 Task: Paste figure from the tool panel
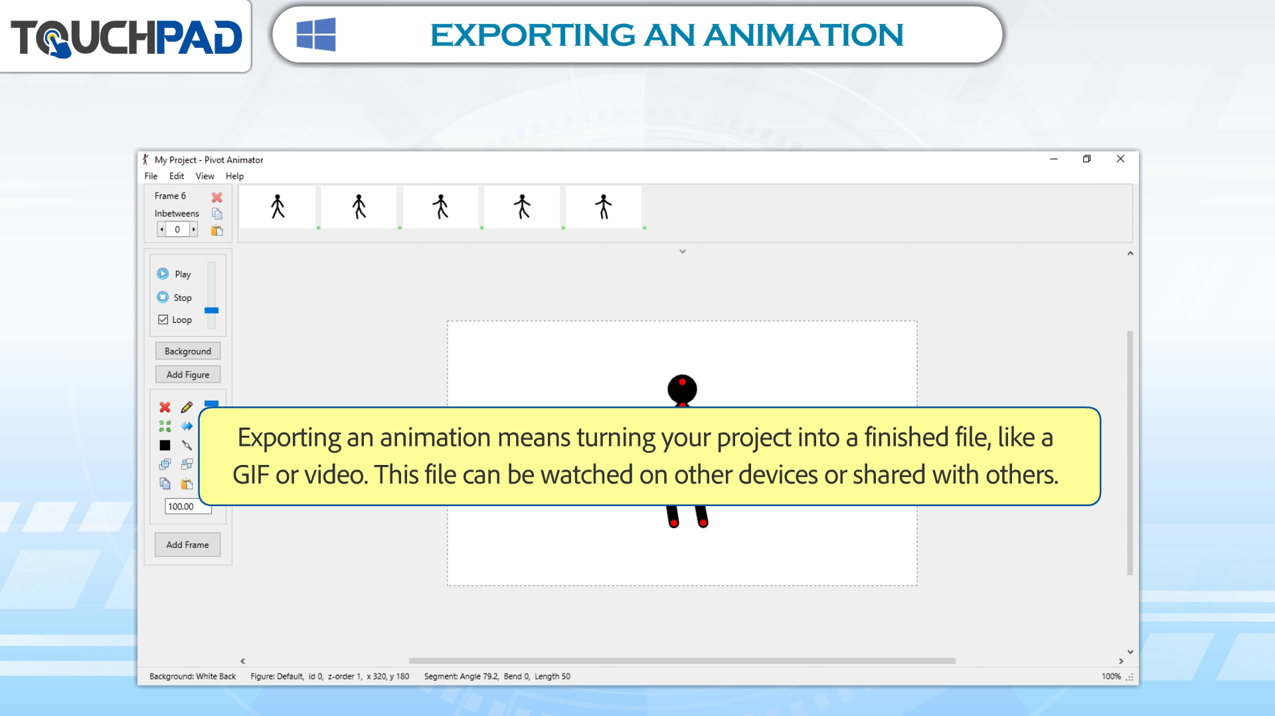tap(187, 484)
